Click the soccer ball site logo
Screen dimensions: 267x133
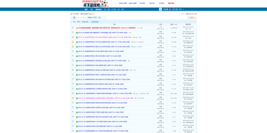coord(96,4)
